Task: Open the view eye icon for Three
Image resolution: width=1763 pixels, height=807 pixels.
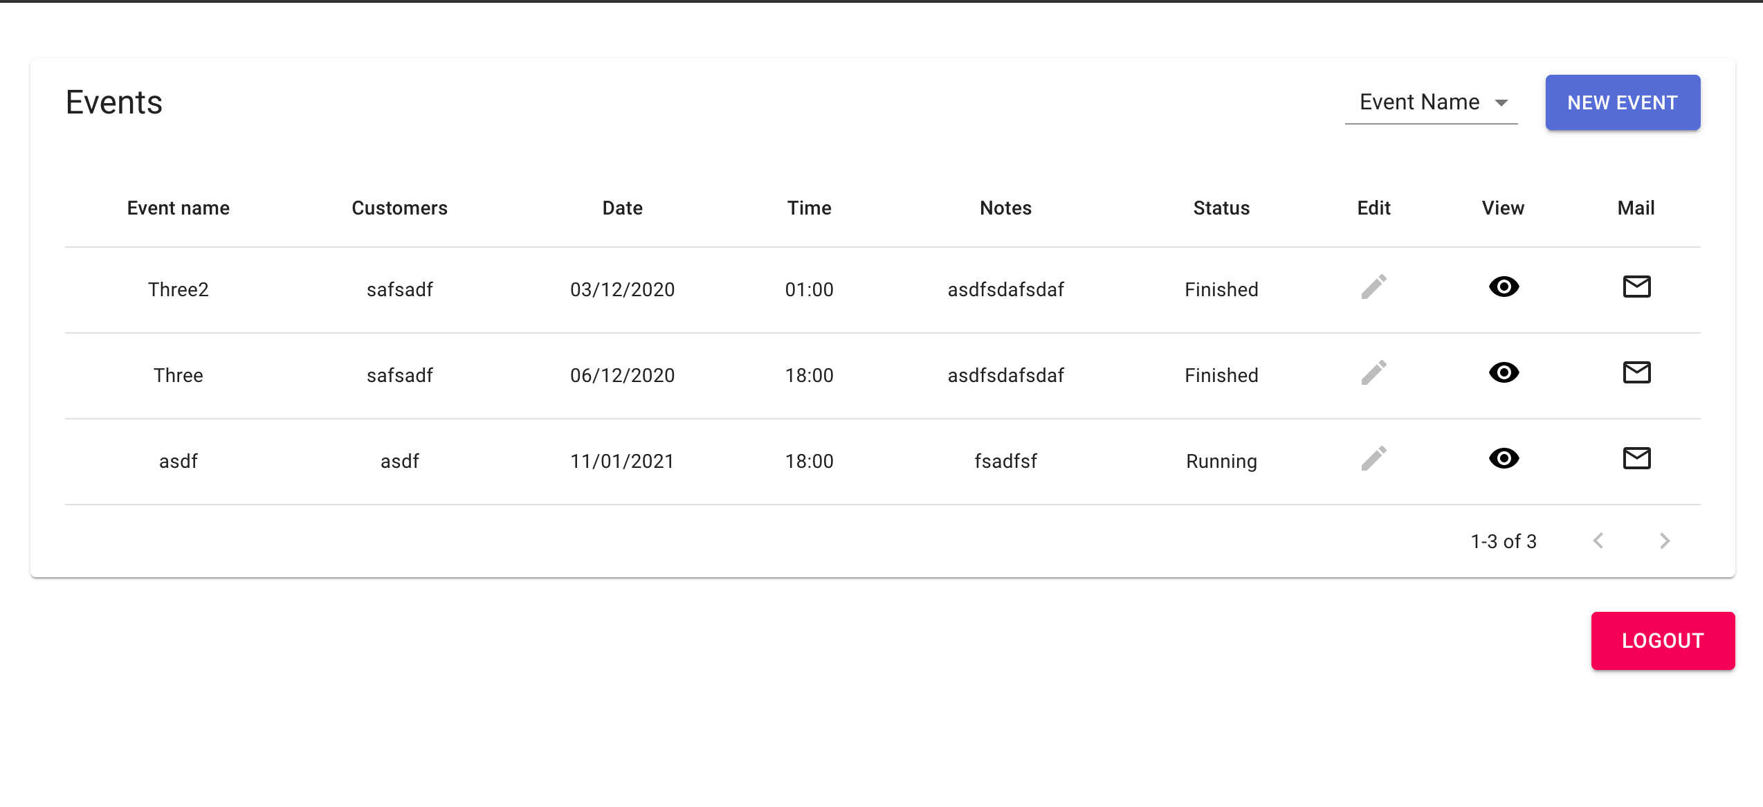Action: (1504, 372)
